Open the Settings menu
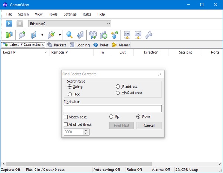 [70, 14]
